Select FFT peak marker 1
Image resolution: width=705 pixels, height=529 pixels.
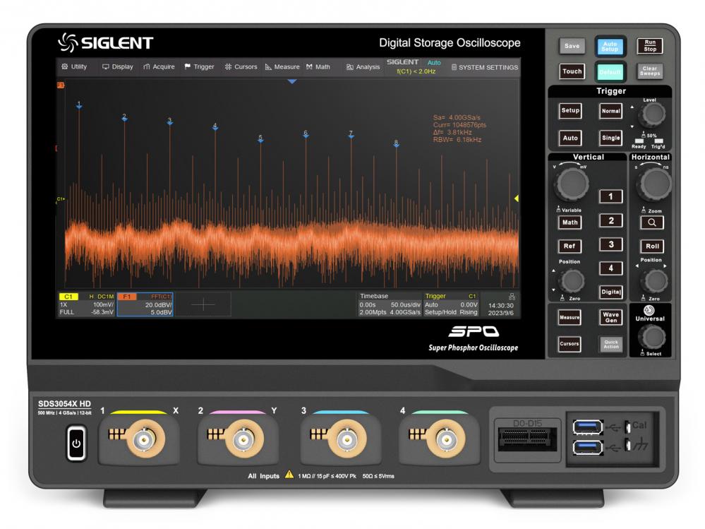79,105
